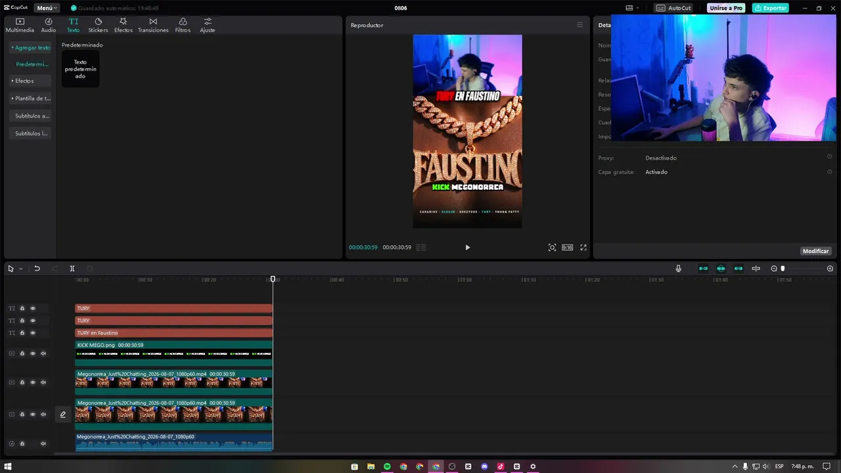Open the notifications icon in system tray
The image size is (841, 473).
pos(827,466)
